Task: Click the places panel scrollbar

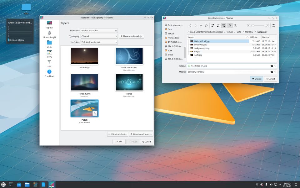Action: coord(185,52)
